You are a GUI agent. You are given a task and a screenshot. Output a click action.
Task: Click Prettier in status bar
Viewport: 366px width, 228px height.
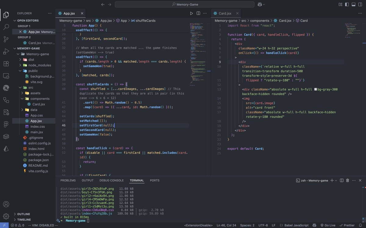[347, 225]
